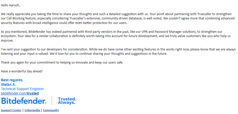Viewport: 238px width, 114px height.
Task: Visit the Cyberpedia link
Action: [32, 110]
